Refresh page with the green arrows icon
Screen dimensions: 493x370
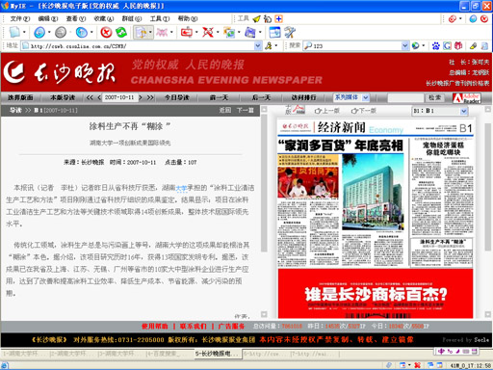coord(121,32)
